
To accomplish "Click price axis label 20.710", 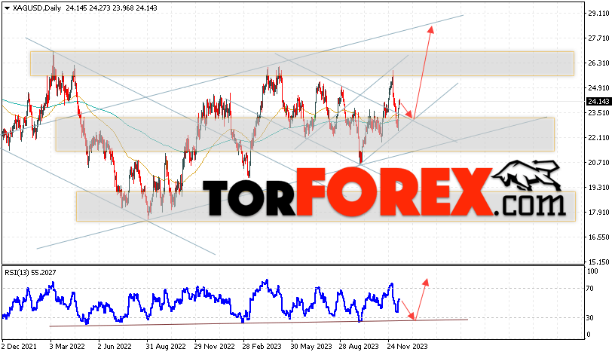I will [x=599, y=163].
